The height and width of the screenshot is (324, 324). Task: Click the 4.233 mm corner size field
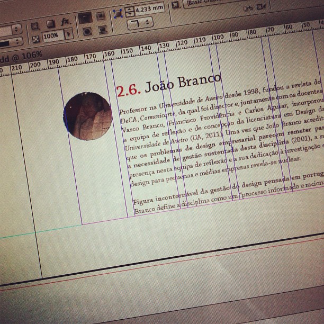coord(149,8)
